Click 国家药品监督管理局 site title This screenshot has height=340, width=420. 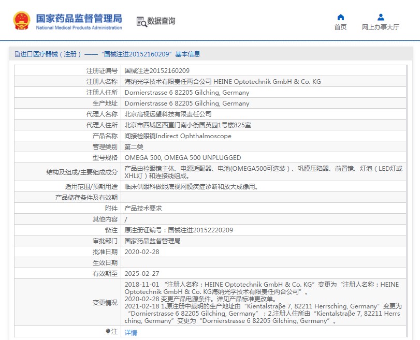(79, 19)
